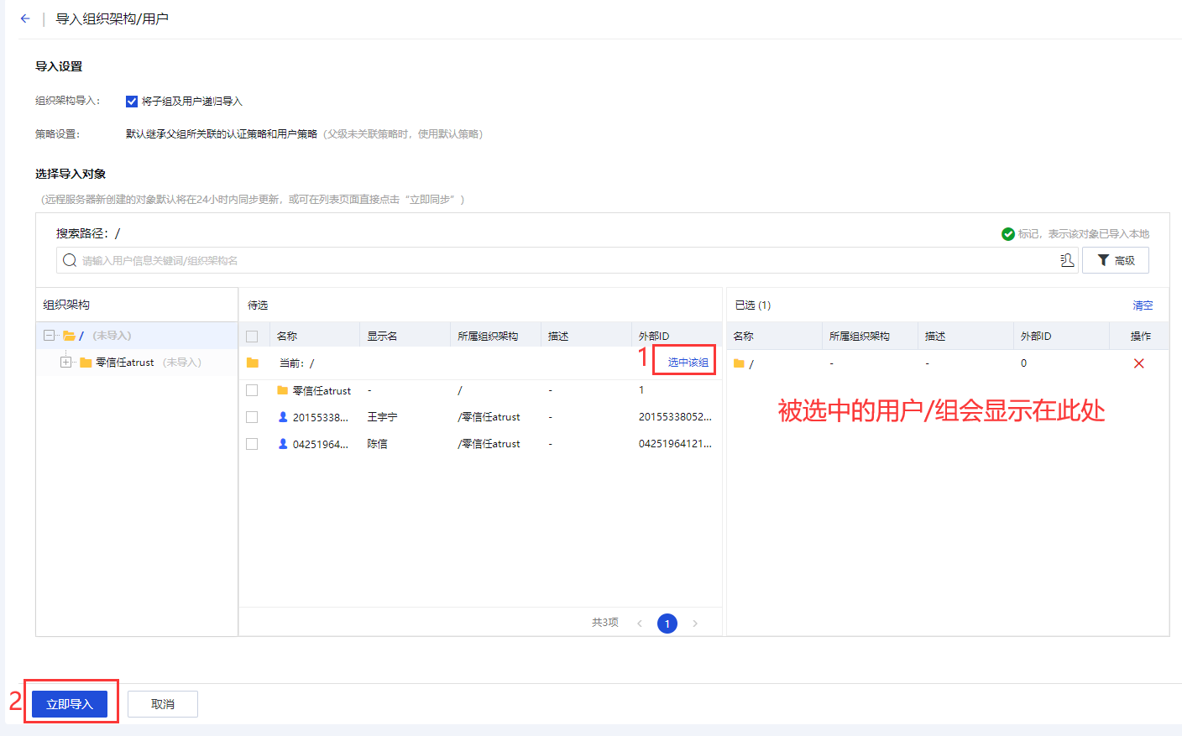Image resolution: width=1182 pixels, height=736 pixels.
Task: Focus the user keyword search field
Action: [x=562, y=260]
